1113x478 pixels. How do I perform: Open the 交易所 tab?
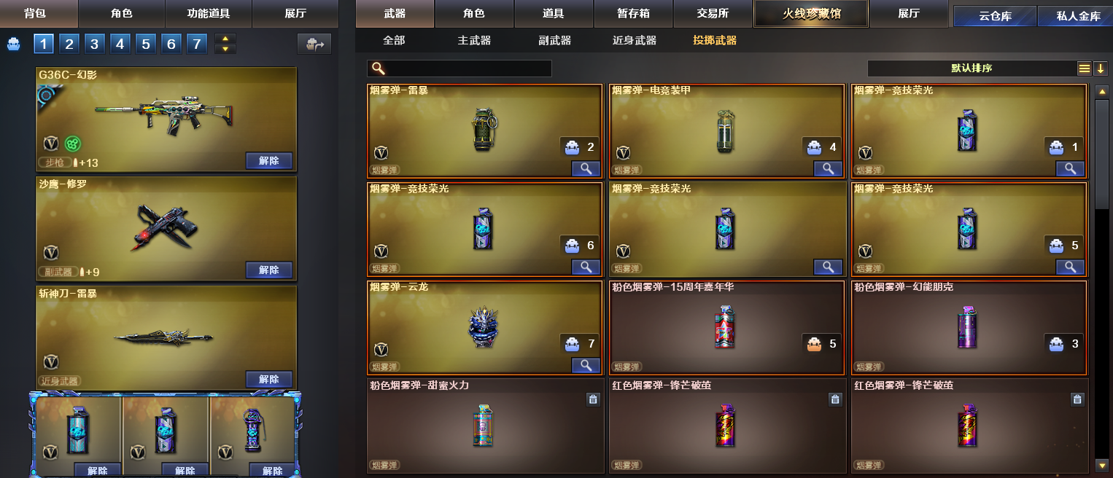click(713, 14)
